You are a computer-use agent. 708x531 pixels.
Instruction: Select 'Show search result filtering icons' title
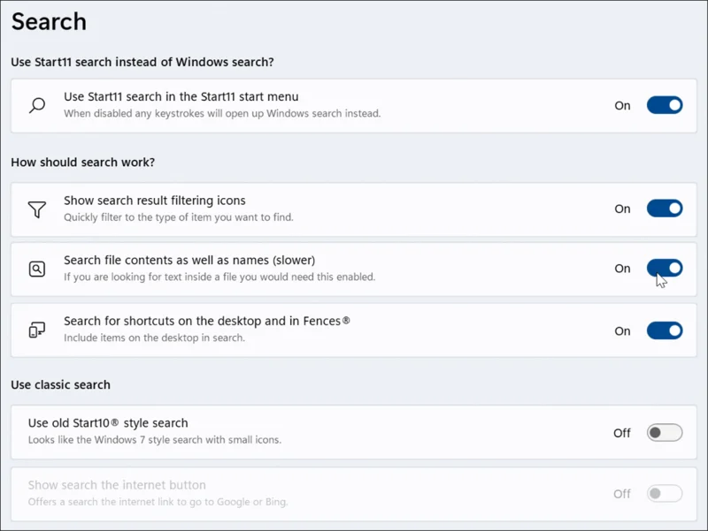coord(154,201)
